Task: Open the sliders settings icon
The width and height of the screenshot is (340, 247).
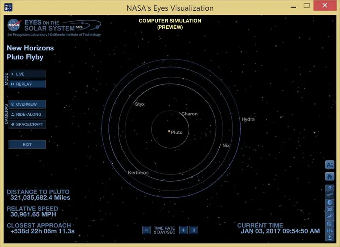Action: point(330,230)
